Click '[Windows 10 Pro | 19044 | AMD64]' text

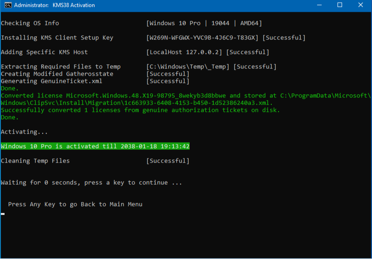204,23
